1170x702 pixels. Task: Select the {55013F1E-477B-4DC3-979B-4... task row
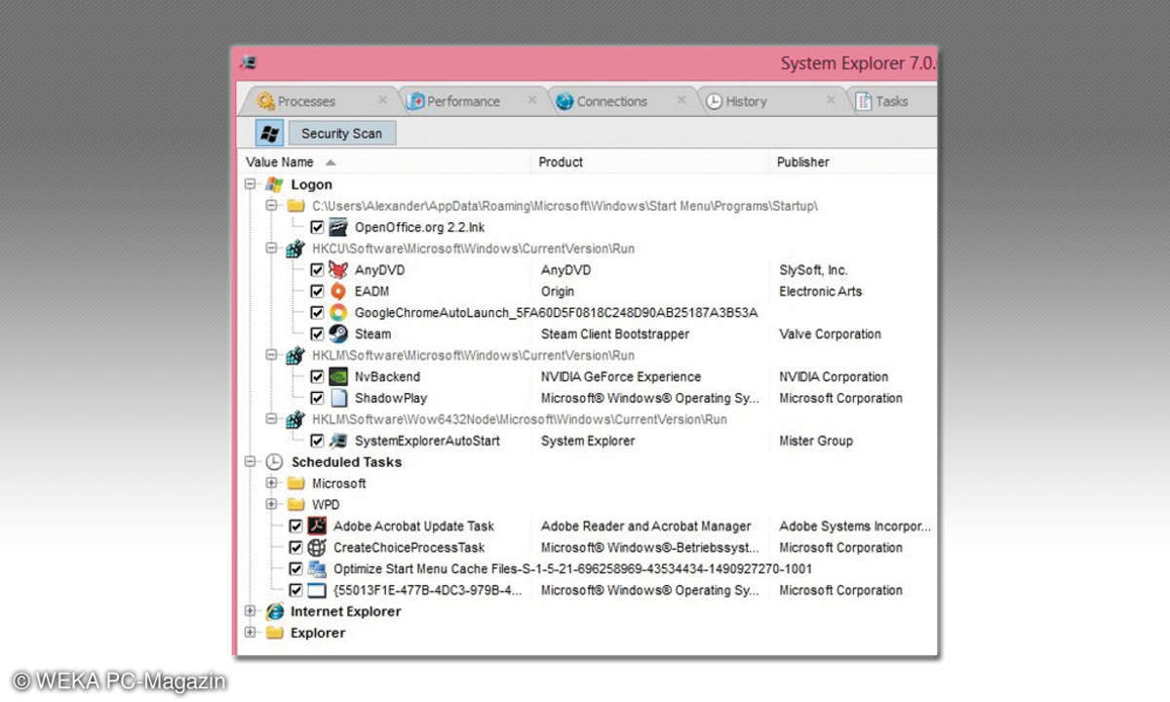pyautogui.click(x=427, y=591)
